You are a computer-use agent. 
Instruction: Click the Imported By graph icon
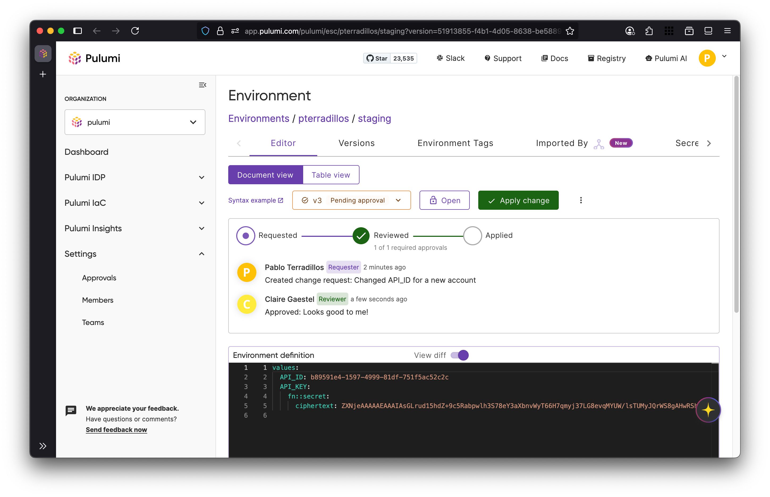[x=599, y=144]
